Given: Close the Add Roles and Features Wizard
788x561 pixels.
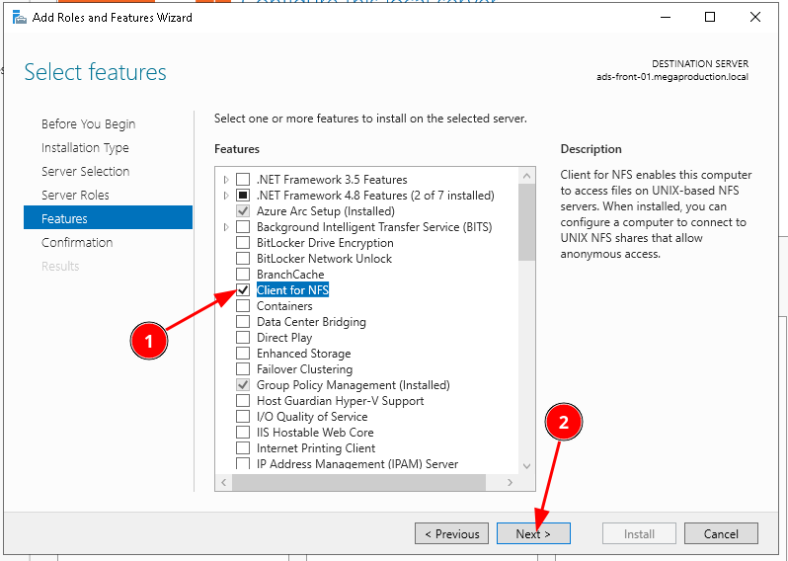Looking at the screenshot, I should 755,17.
